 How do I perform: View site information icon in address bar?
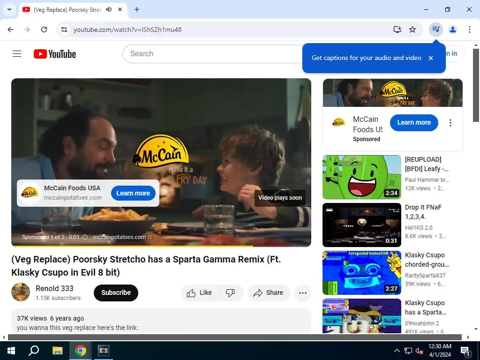tap(64, 30)
